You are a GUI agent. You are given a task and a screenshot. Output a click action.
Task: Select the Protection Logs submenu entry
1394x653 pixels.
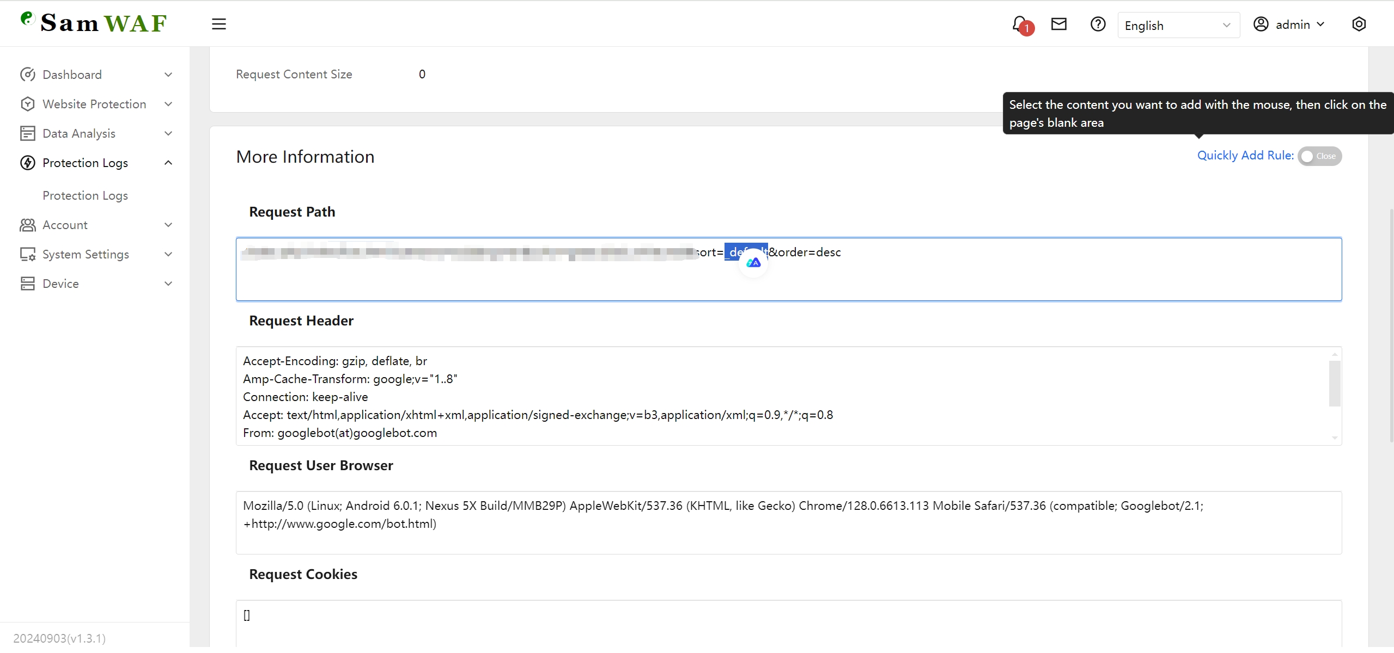click(85, 195)
